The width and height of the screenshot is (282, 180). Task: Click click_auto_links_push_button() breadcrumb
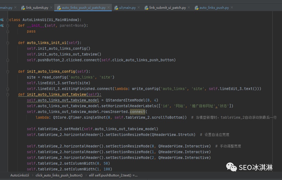click(x=59, y=175)
